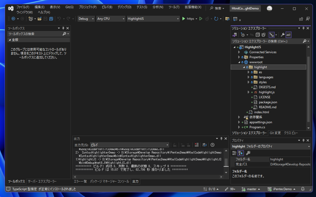
Task: Switch to サーバー エクスプローラー tab
Action: pos(42,182)
